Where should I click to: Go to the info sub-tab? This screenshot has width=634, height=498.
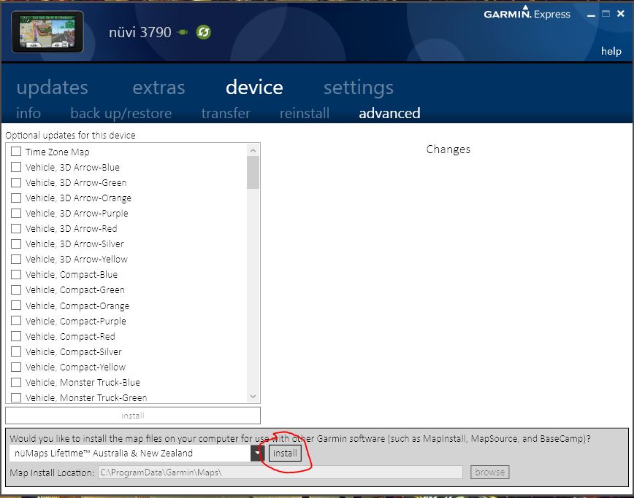pyautogui.click(x=28, y=114)
